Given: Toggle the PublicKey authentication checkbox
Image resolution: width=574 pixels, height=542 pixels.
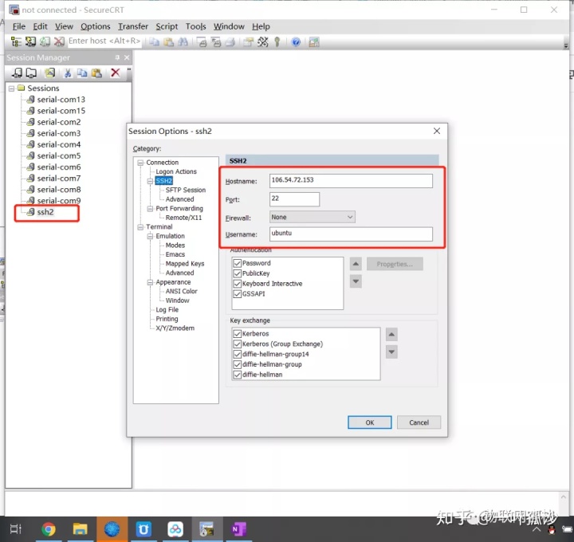Looking at the screenshot, I should (238, 273).
